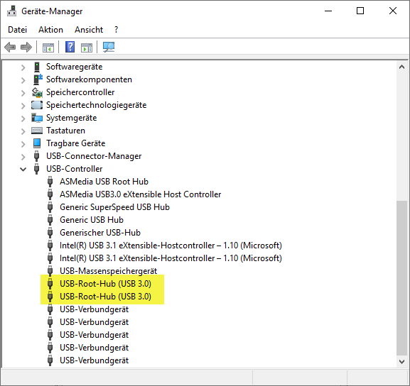Select the Tastaturen keyboard icon
The width and height of the screenshot is (410, 386).
pos(37,131)
